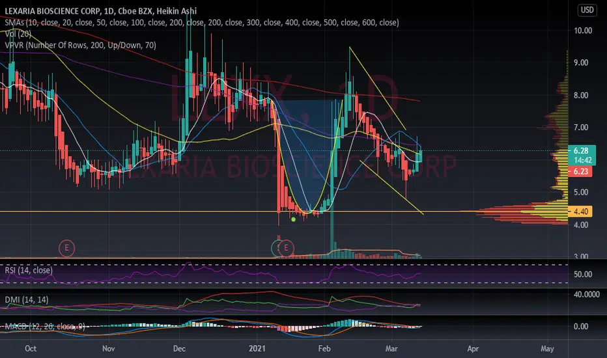607x358 pixels.
Task: Click the Mar label on time axis
Action: coord(391,349)
